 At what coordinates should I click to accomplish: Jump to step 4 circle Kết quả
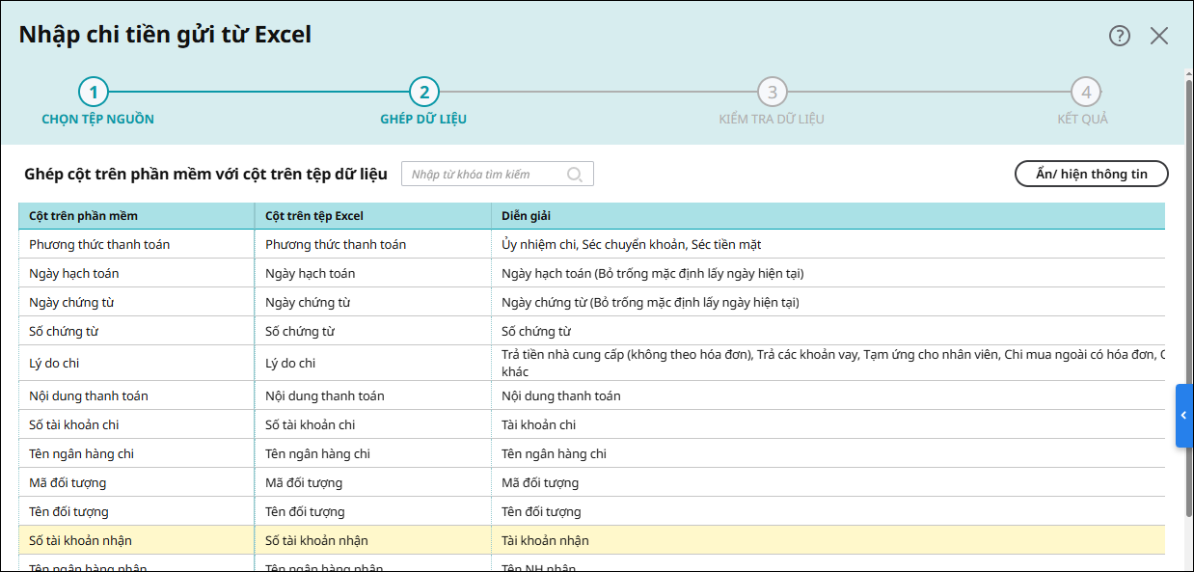tap(1086, 93)
